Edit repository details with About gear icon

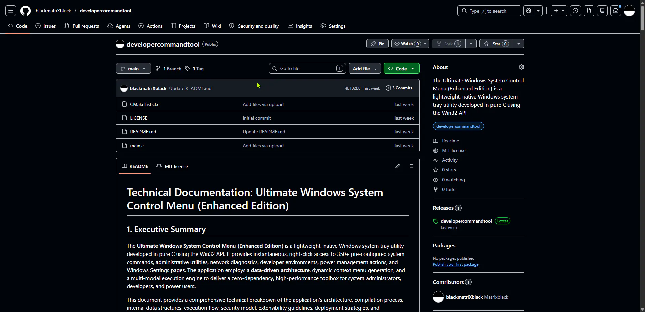tap(522, 67)
